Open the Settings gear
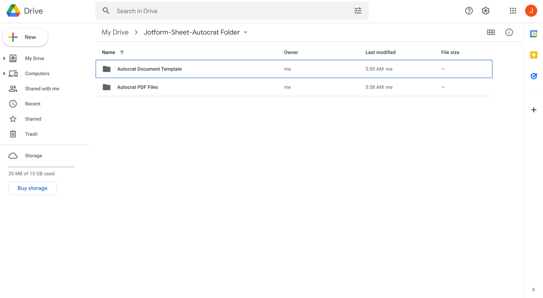This screenshot has width=543, height=298. click(485, 11)
